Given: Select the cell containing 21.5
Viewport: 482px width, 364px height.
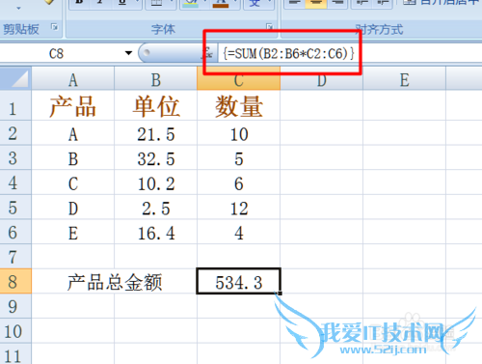Looking at the screenshot, I should 156,133.
